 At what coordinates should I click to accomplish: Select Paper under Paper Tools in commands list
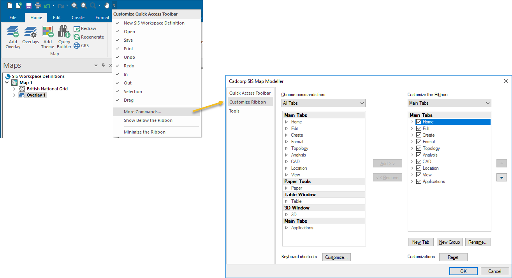coord(297,188)
